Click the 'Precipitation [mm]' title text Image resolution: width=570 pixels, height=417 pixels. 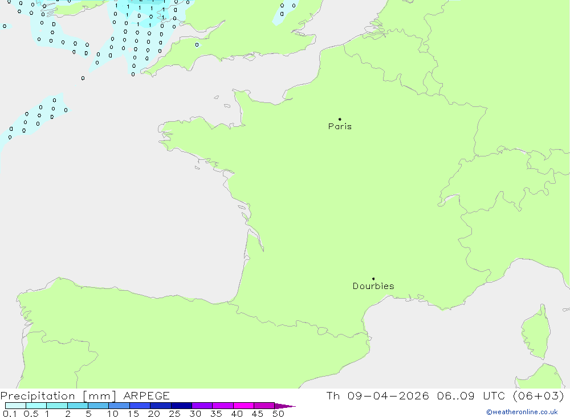[x=58, y=395]
